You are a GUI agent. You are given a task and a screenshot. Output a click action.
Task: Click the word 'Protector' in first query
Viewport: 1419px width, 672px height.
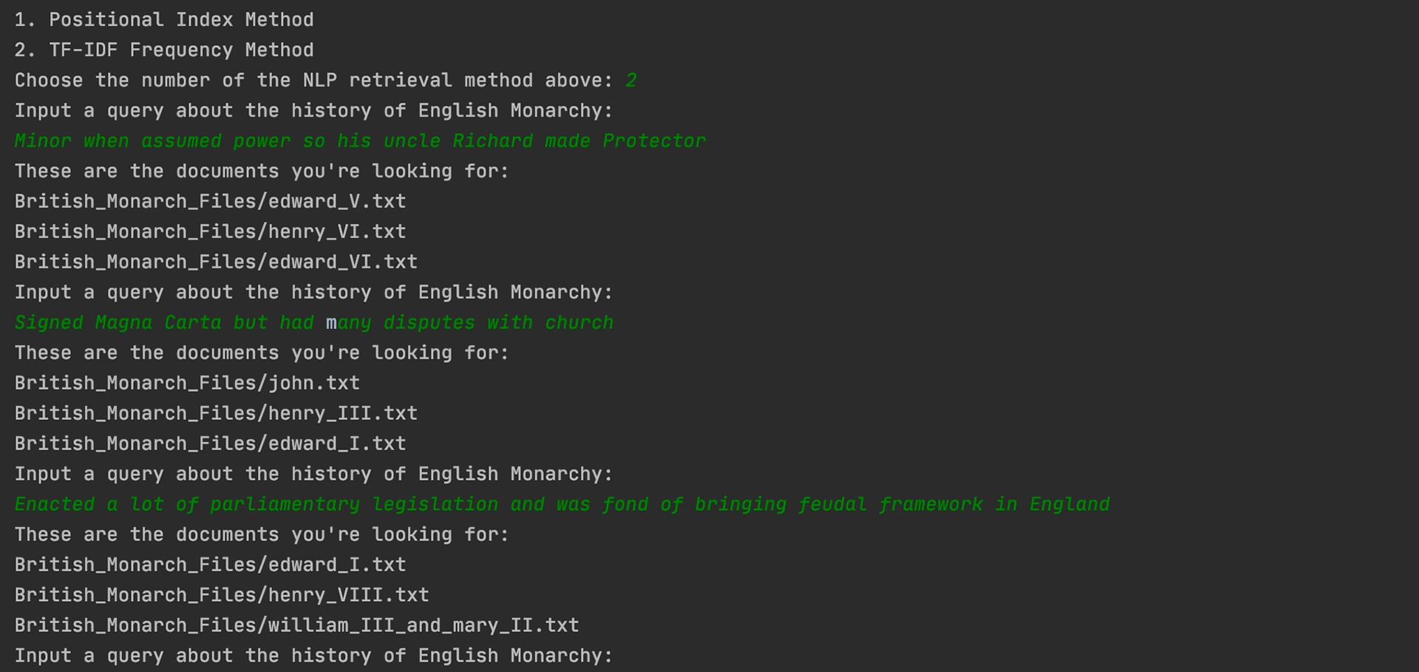click(654, 141)
